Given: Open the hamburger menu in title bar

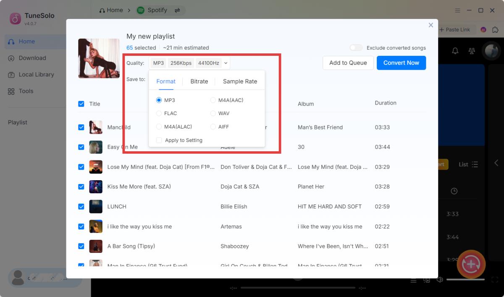Looking at the screenshot, I should tap(458, 10).
